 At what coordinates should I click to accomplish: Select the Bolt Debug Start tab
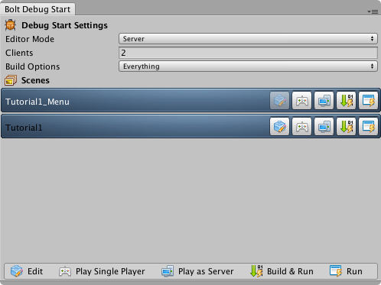[x=37, y=9]
